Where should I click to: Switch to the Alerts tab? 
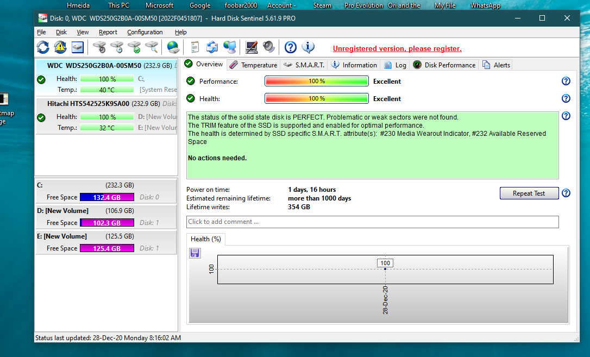[497, 65]
